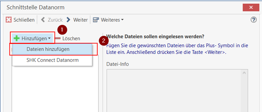Click the Löschen text button
The width and height of the screenshot is (262, 112).
point(71,39)
